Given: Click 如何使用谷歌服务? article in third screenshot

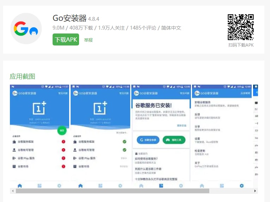Looking at the screenshot, I should point(146,160).
